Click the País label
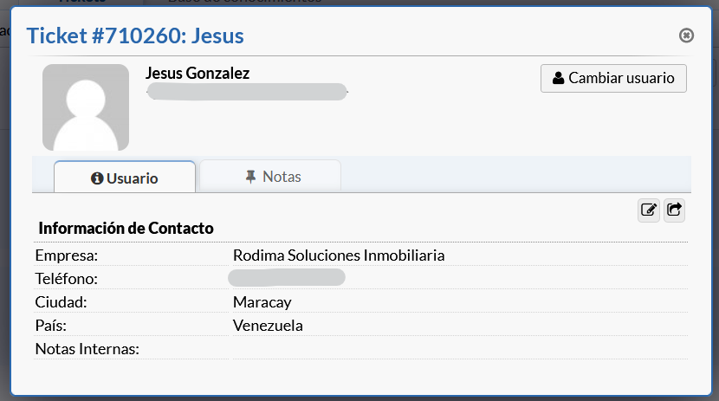 [x=51, y=326]
